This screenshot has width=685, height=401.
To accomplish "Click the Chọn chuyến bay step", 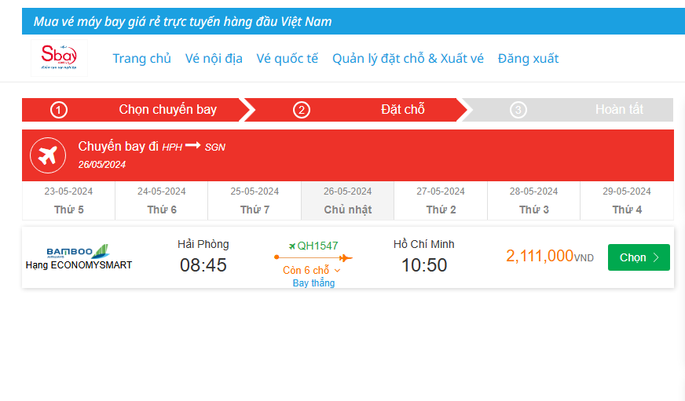I will click(x=167, y=110).
